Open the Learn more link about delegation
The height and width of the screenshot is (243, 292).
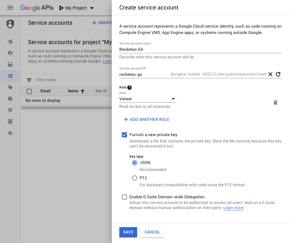[233, 208]
